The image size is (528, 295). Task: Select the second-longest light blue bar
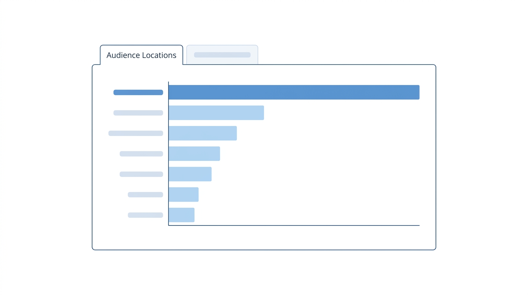[216, 113]
